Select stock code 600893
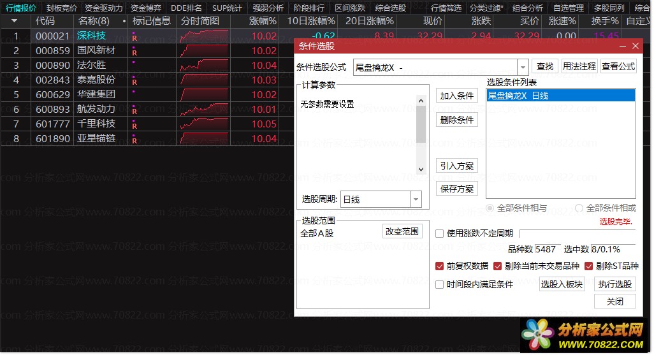654x355 pixels. coord(52,109)
